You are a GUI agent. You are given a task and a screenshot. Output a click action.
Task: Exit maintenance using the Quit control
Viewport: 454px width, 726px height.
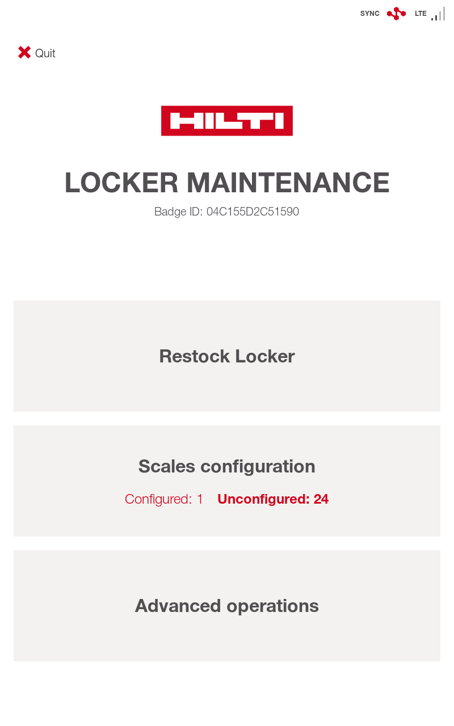coord(37,53)
